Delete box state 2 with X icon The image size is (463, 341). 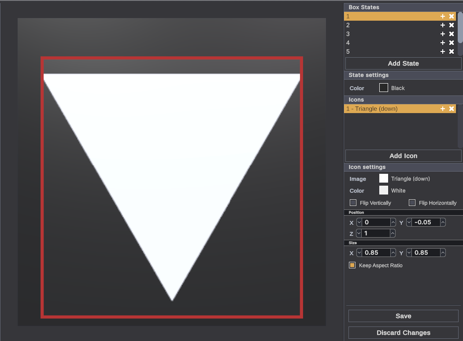(452, 25)
